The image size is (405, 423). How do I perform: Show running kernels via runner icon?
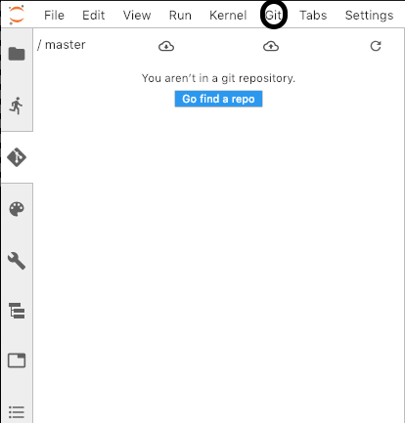point(17,106)
